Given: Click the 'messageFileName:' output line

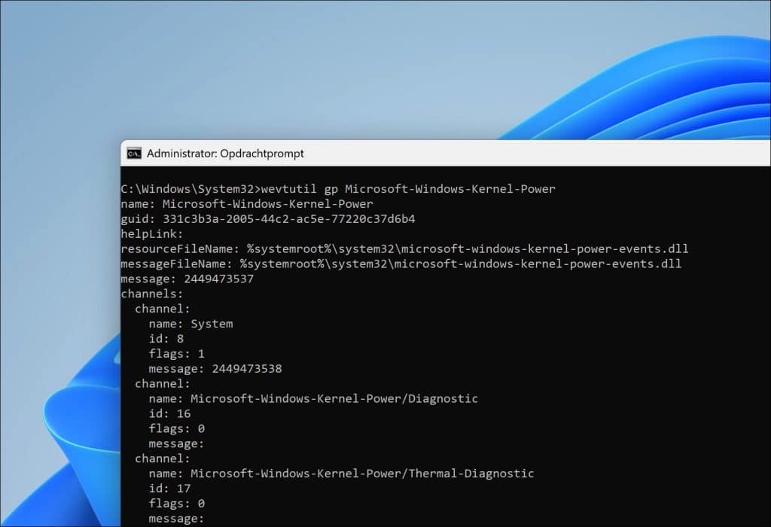Looking at the screenshot, I should click(401, 263).
